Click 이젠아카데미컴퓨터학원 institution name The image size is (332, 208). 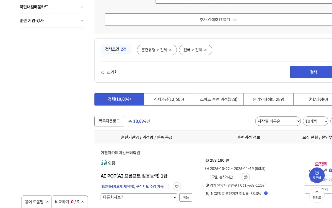click(x=120, y=153)
